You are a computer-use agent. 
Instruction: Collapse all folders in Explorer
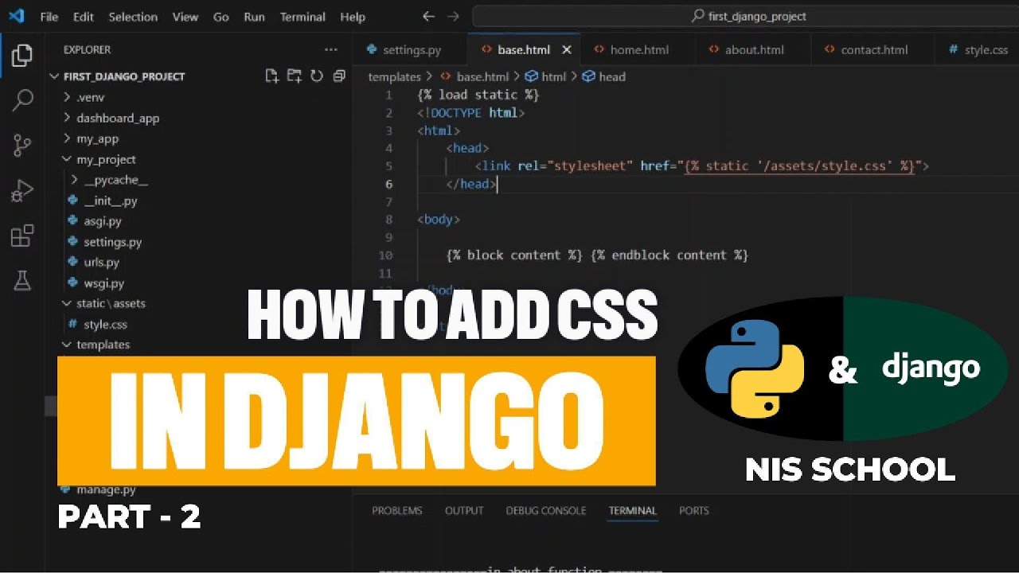pos(339,76)
